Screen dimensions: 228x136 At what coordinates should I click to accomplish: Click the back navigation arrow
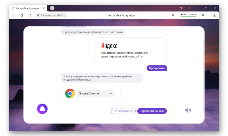click(x=14, y=15)
